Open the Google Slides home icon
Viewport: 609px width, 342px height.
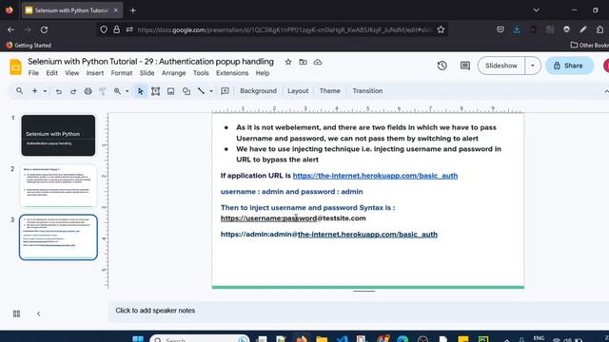[15, 66]
